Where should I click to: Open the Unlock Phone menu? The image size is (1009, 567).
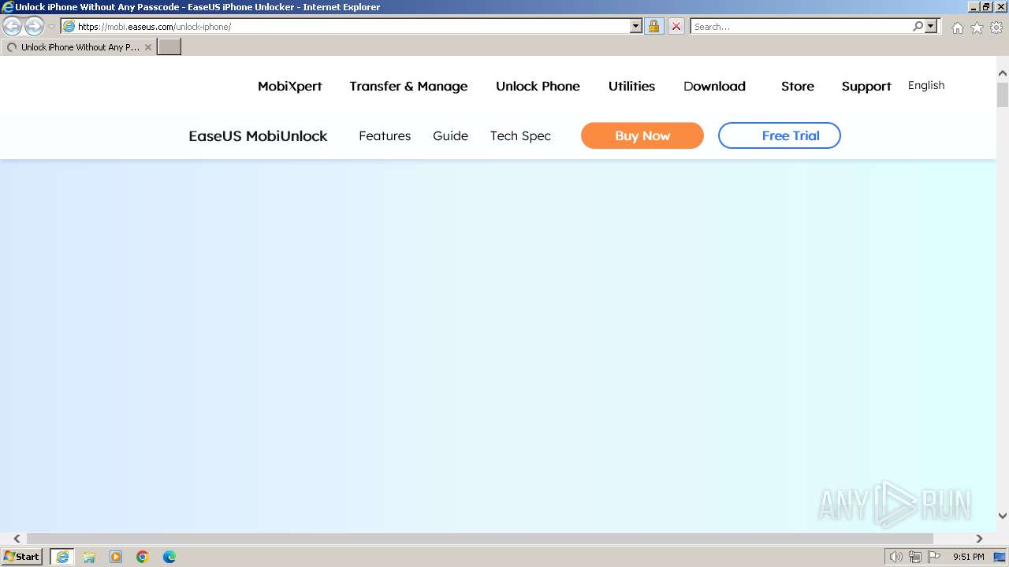click(538, 87)
